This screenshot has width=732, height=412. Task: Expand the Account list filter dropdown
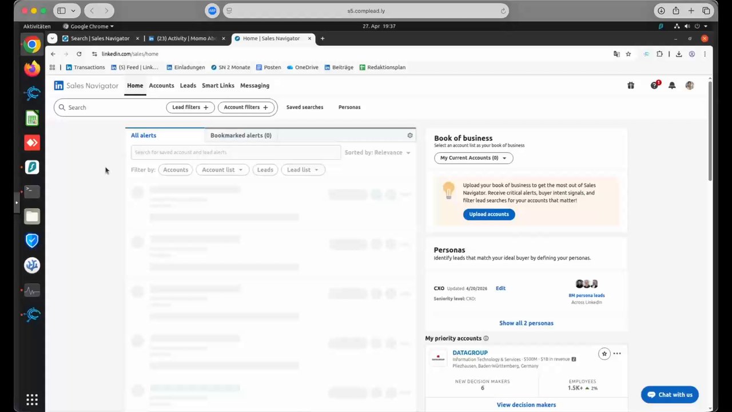pos(222,169)
